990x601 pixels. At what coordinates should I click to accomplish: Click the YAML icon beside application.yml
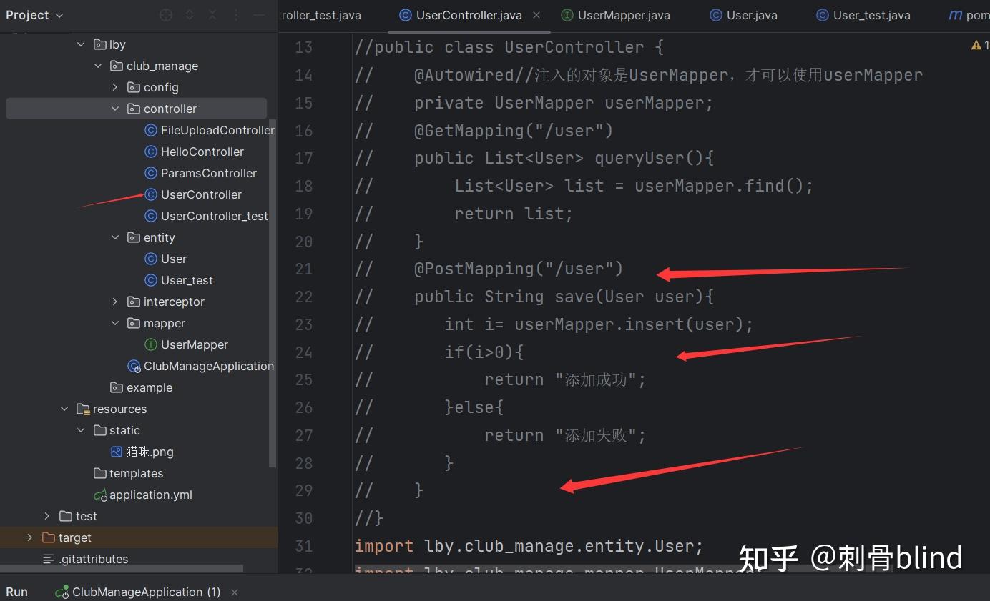click(101, 495)
